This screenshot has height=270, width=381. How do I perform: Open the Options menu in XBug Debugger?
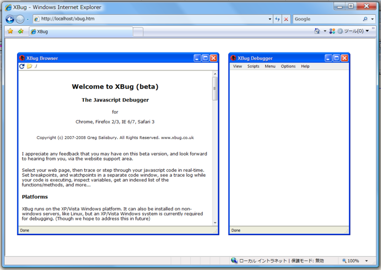pyautogui.click(x=288, y=66)
